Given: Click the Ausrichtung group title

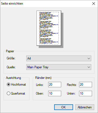Looking at the screenshot, I should 14,78.
